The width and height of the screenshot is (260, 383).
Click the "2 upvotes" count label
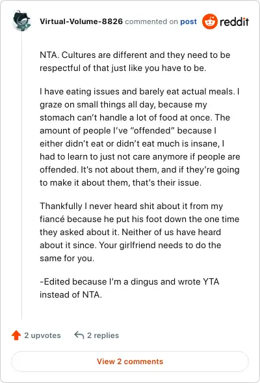(42, 335)
